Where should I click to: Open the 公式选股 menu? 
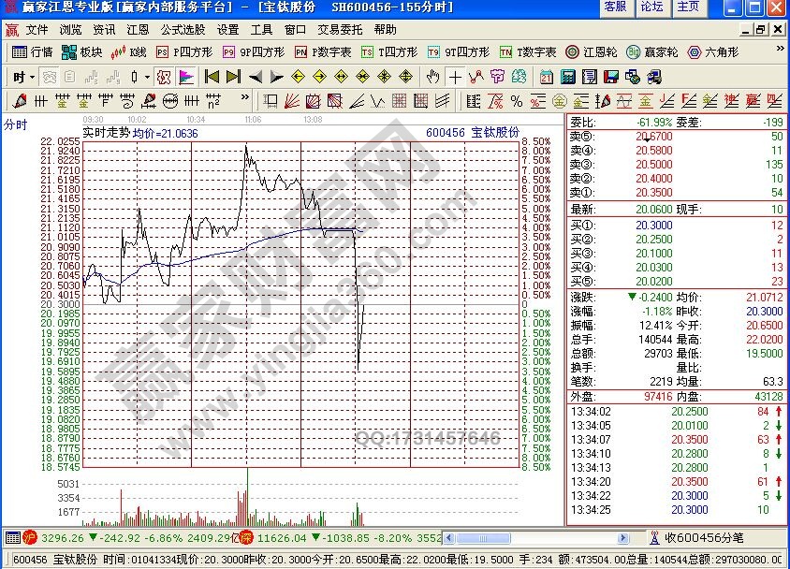point(183,30)
